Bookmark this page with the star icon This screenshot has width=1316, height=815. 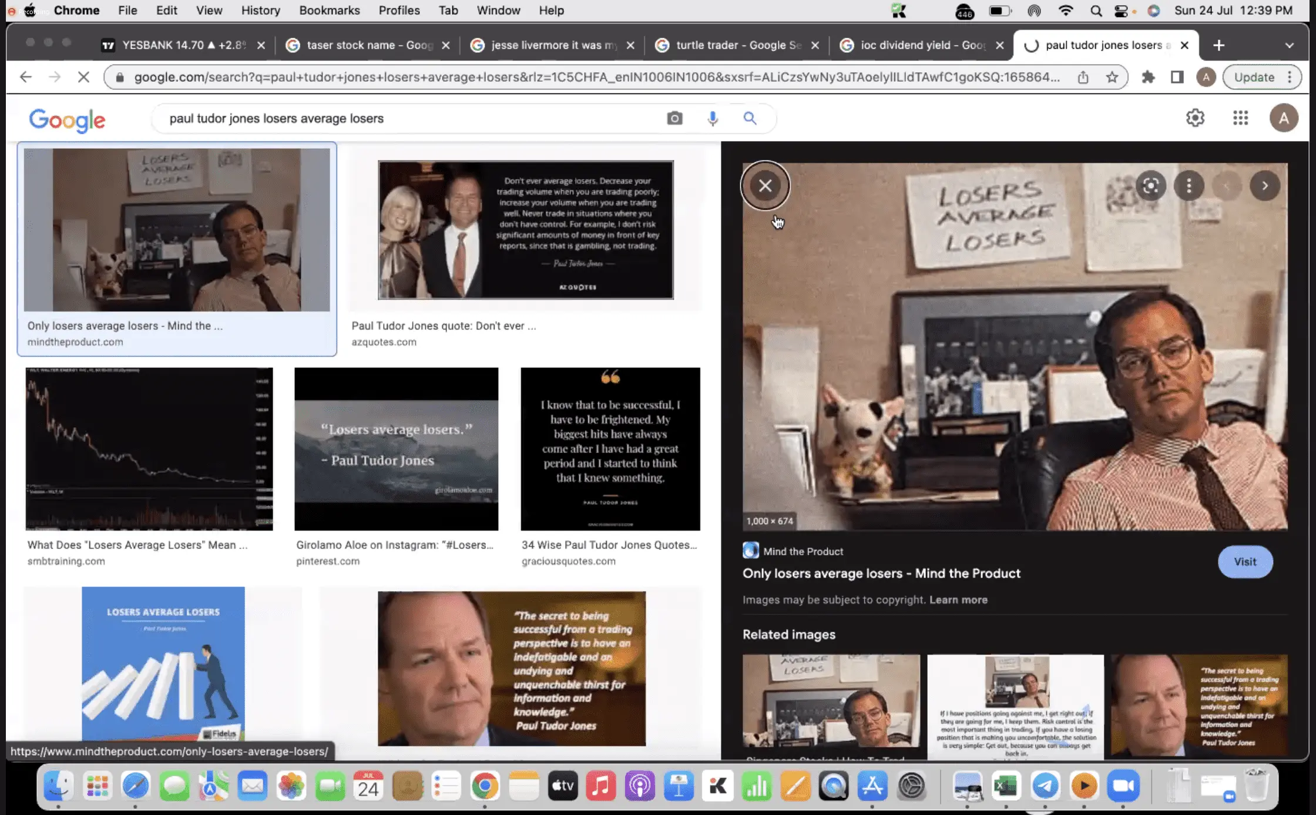(1112, 77)
